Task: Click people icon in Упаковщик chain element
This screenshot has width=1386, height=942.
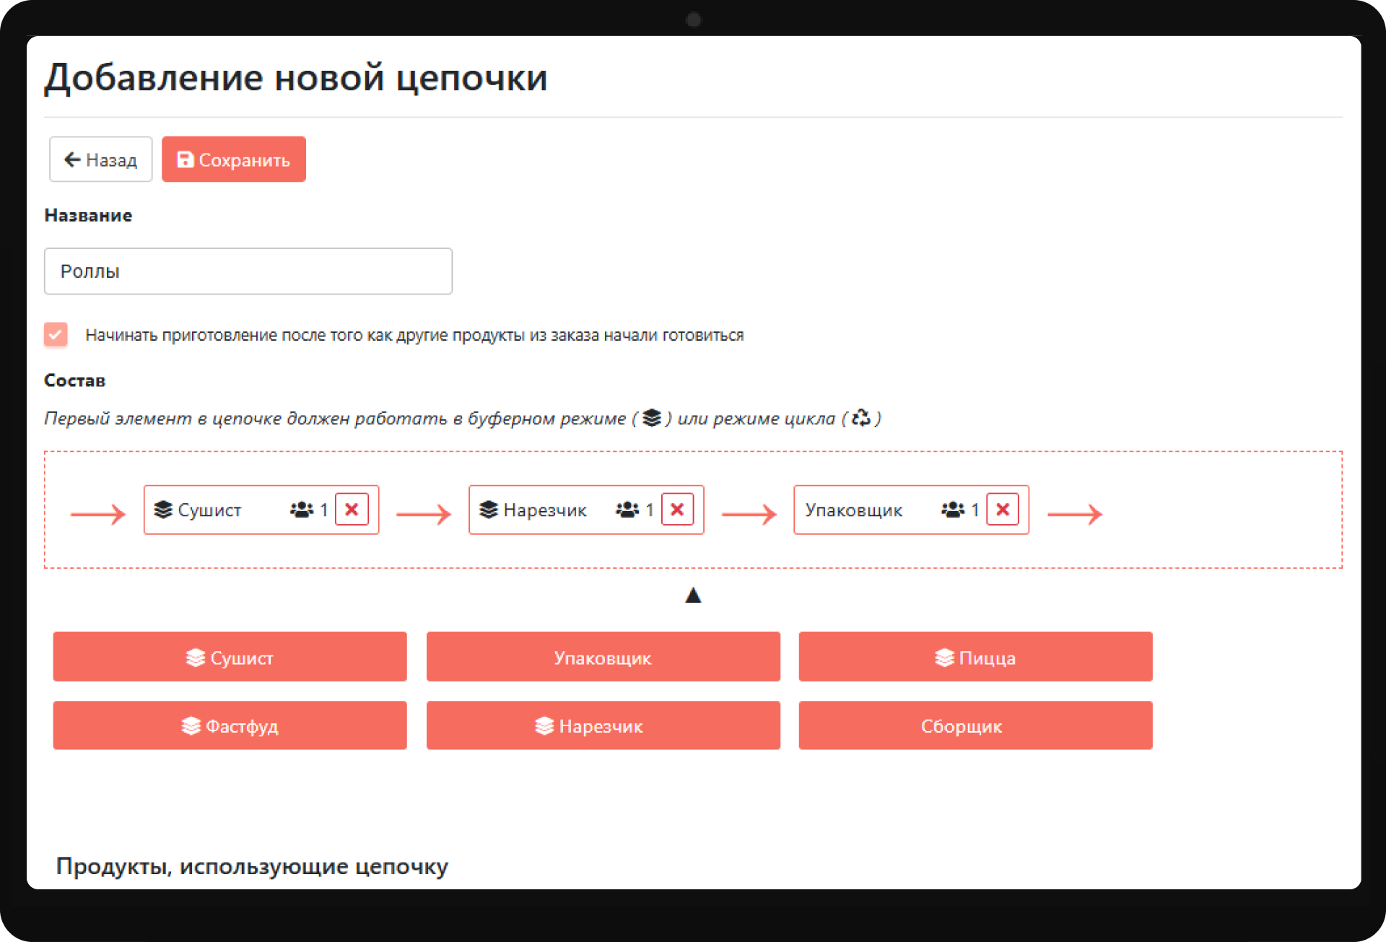Action: coord(952,510)
